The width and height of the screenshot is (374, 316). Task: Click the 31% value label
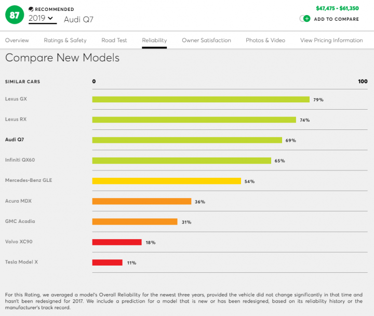186,222
